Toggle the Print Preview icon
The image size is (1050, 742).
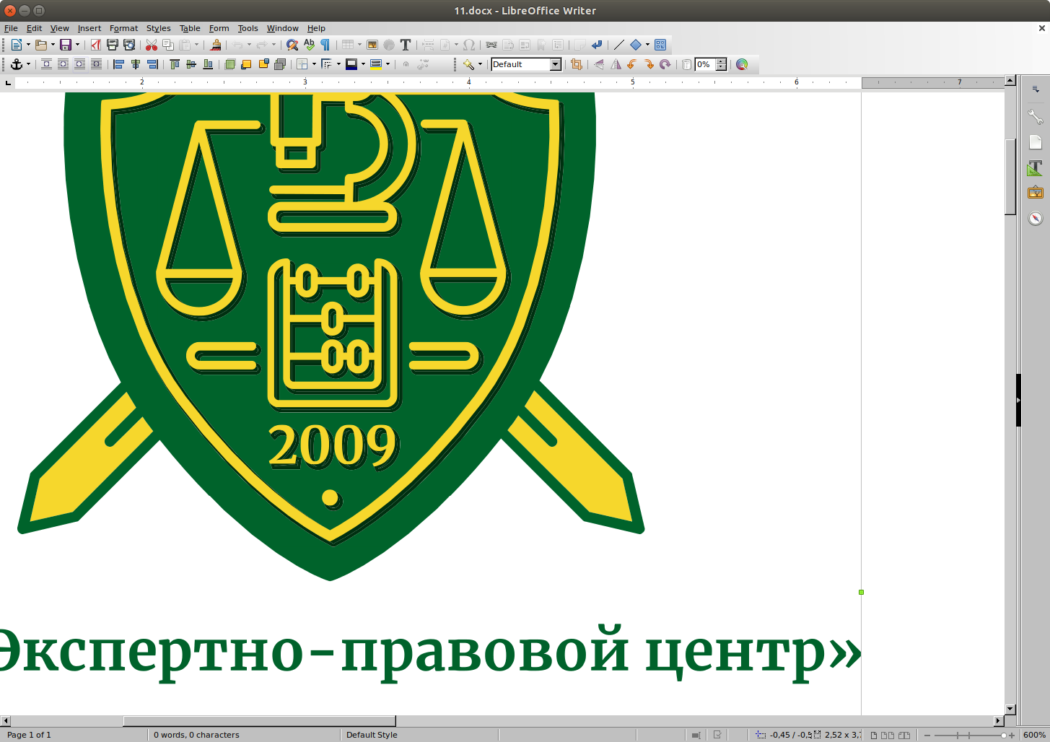pos(129,45)
